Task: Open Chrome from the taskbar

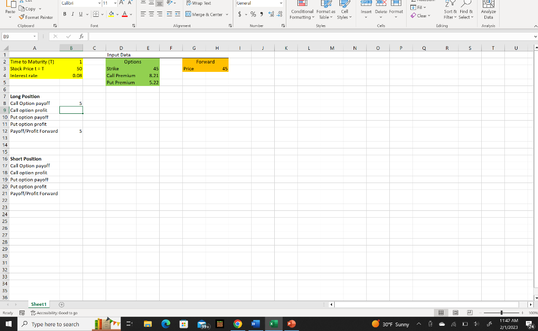Action: click(x=237, y=324)
